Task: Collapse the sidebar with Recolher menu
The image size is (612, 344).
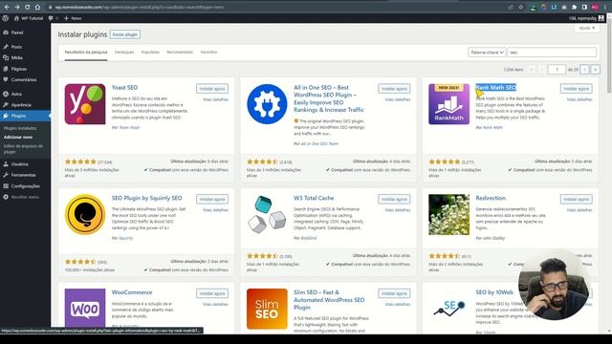Action: point(25,197)
